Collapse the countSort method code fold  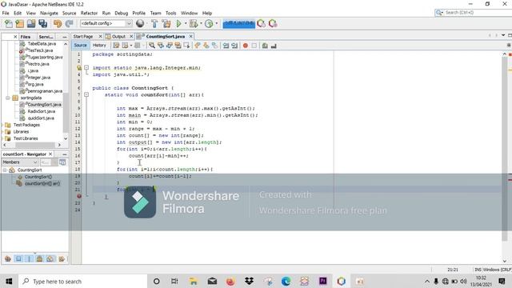86,94
